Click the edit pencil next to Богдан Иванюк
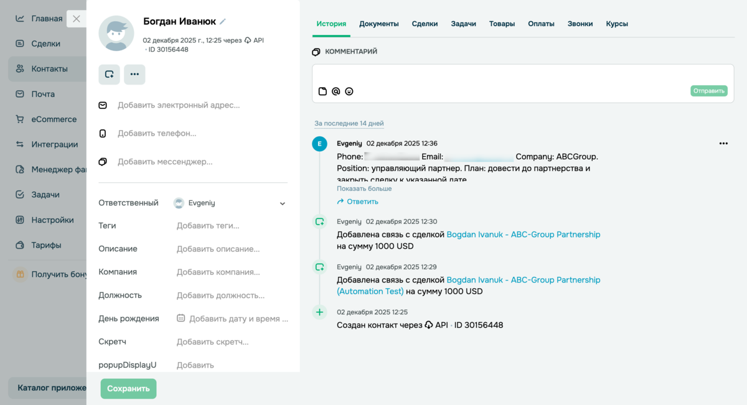This screenshot has width=747, height=405. point(222,21)
